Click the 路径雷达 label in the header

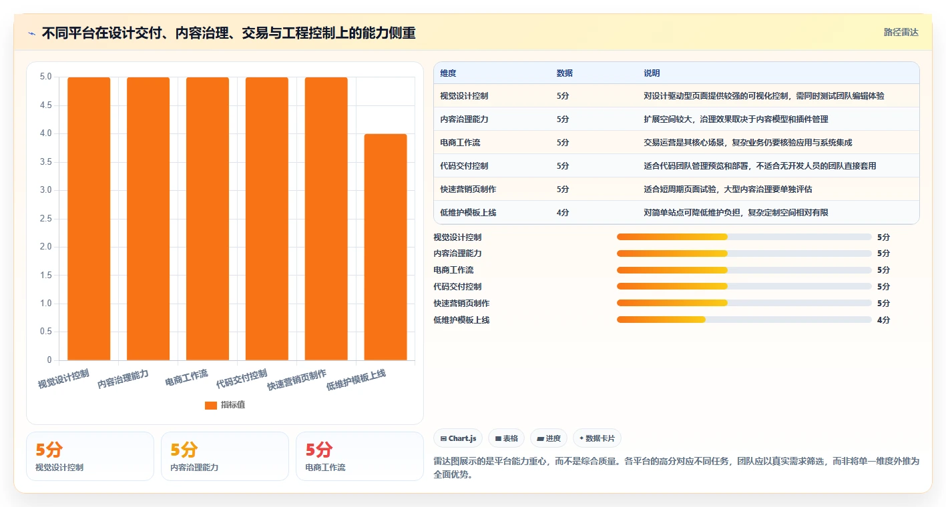pos(901,32)
